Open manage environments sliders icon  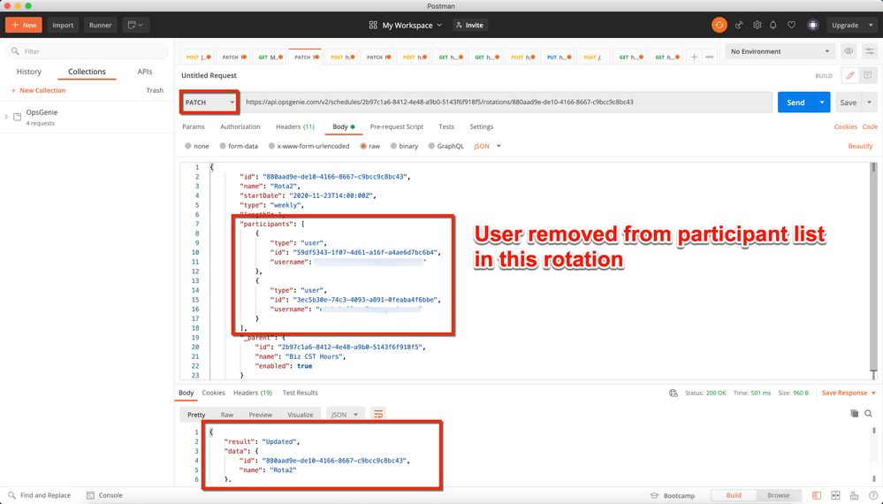coord(870,51)
